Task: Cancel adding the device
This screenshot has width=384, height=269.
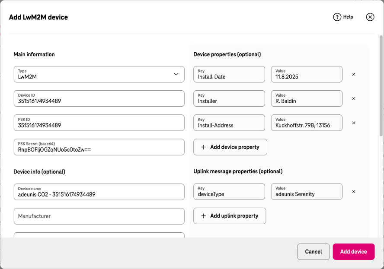Action: point(313,251)
